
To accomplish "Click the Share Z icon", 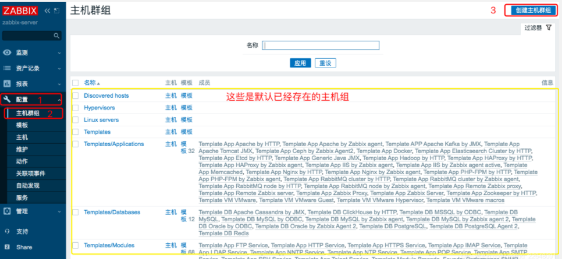I will click(7, 247).
